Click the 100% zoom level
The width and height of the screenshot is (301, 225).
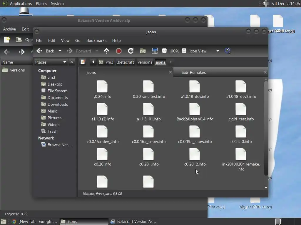pos(174,51)
